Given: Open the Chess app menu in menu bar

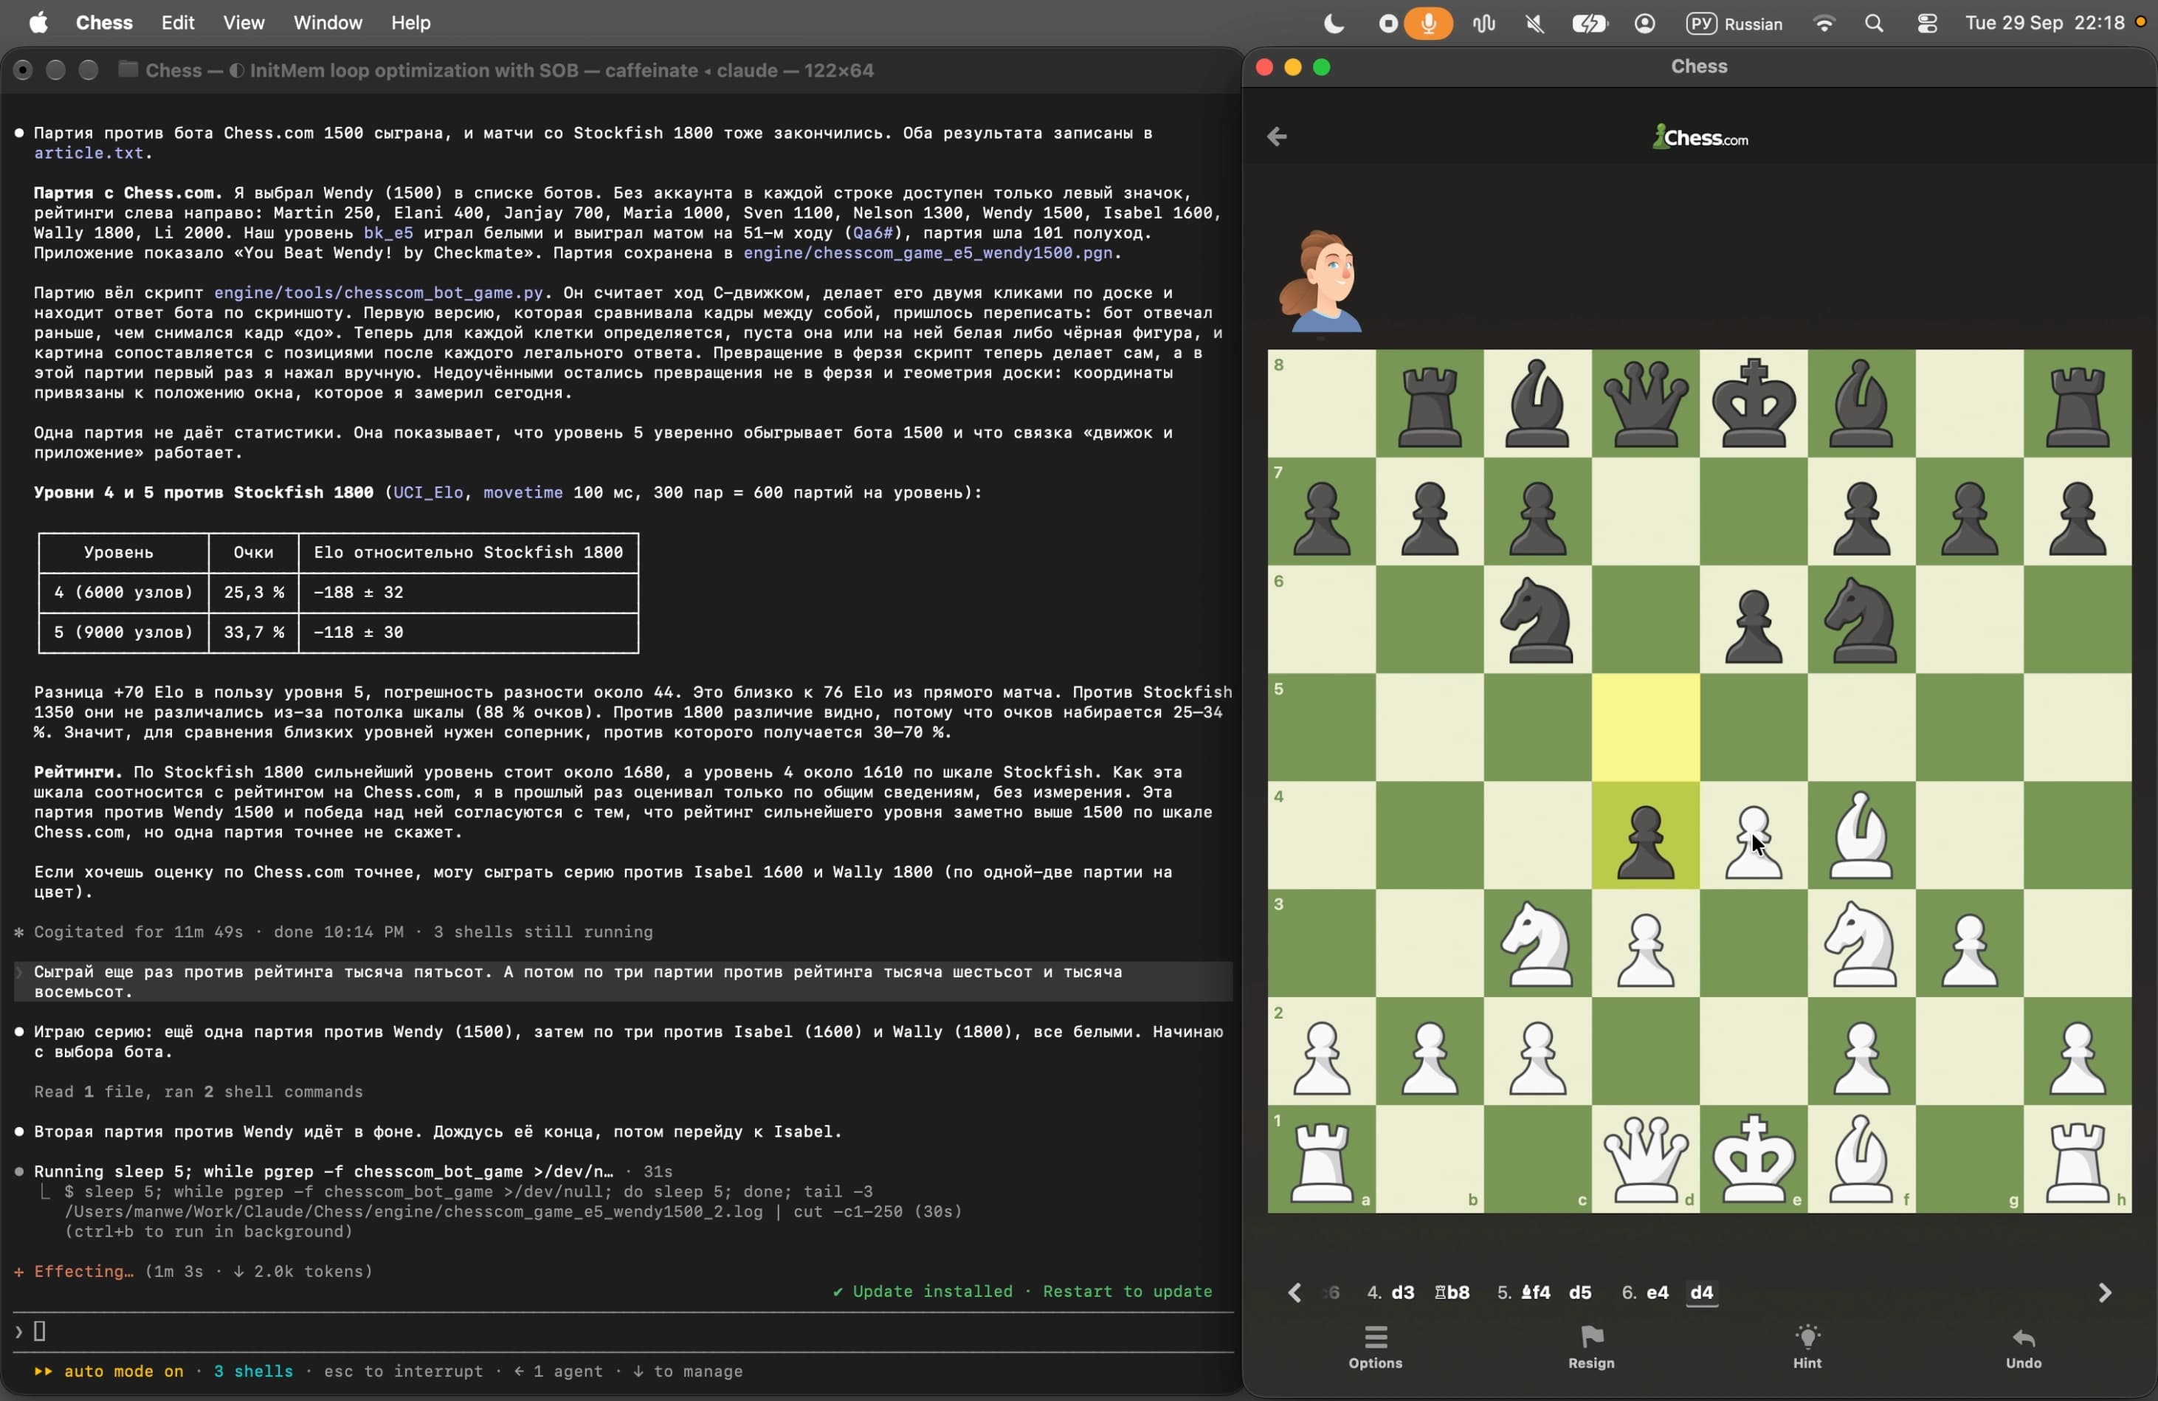Looking at the screenshot, I should tap(104, 23).
